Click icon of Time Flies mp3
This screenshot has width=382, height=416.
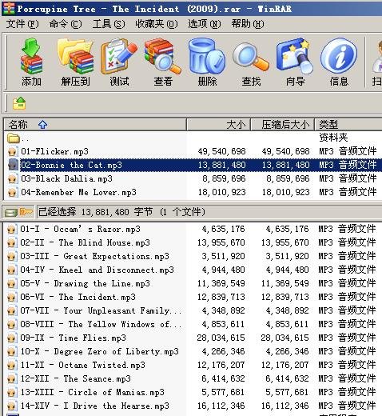(11, 338)
